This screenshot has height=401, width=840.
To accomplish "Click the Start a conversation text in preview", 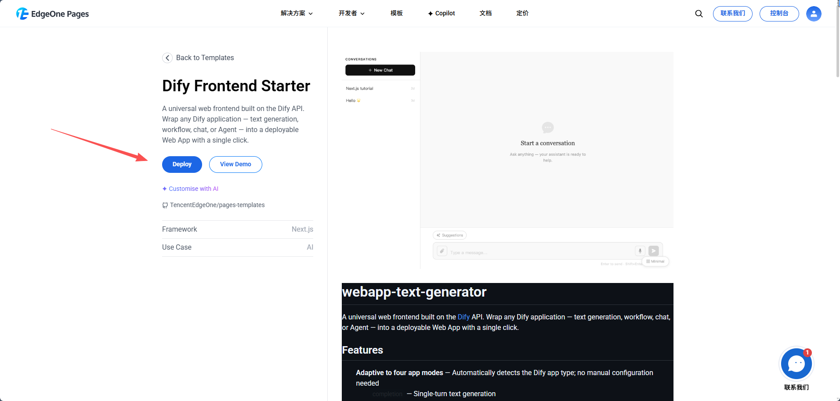I will click(x=547, y=143).
